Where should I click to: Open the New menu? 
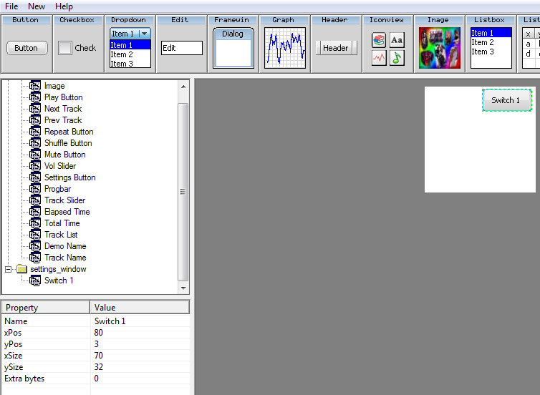click(x=37, y=6)
